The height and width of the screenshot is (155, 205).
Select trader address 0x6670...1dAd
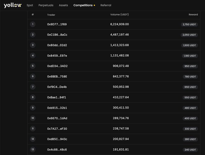[x=57, y=118]
